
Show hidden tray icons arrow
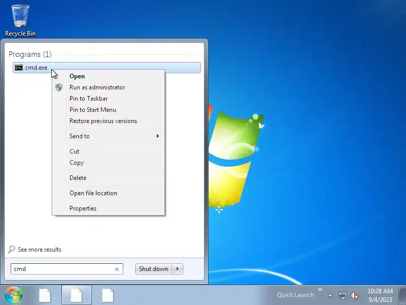330,295
